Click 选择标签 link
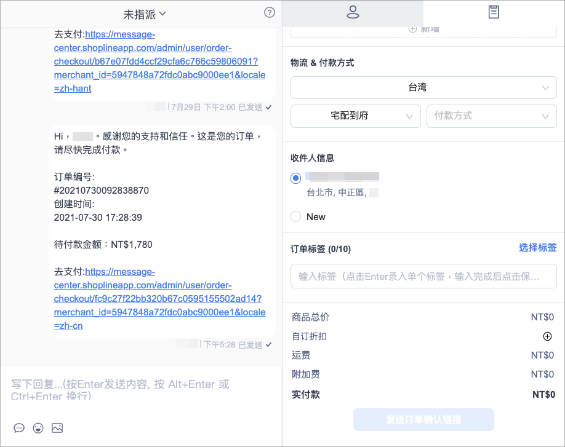This screenshot has height=447, width=565. click(538, 248)
